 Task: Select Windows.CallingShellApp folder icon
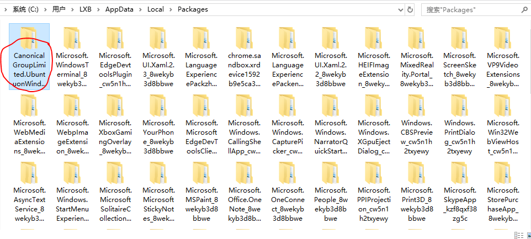(245, 105)
